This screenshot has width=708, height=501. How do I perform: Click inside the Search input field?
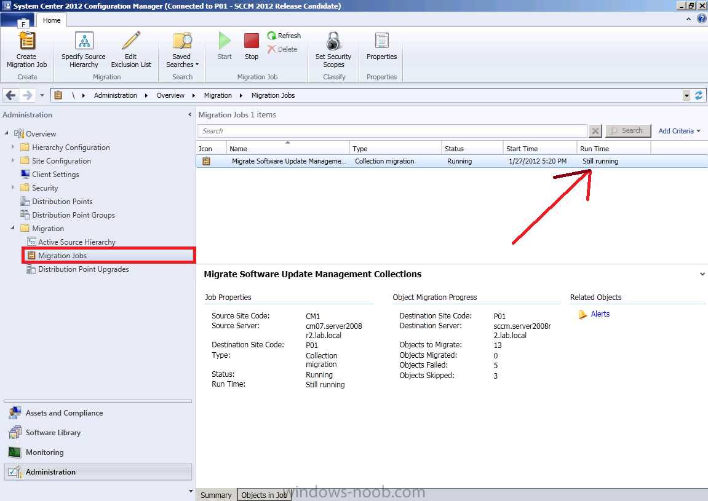click(x=392, y=131)
